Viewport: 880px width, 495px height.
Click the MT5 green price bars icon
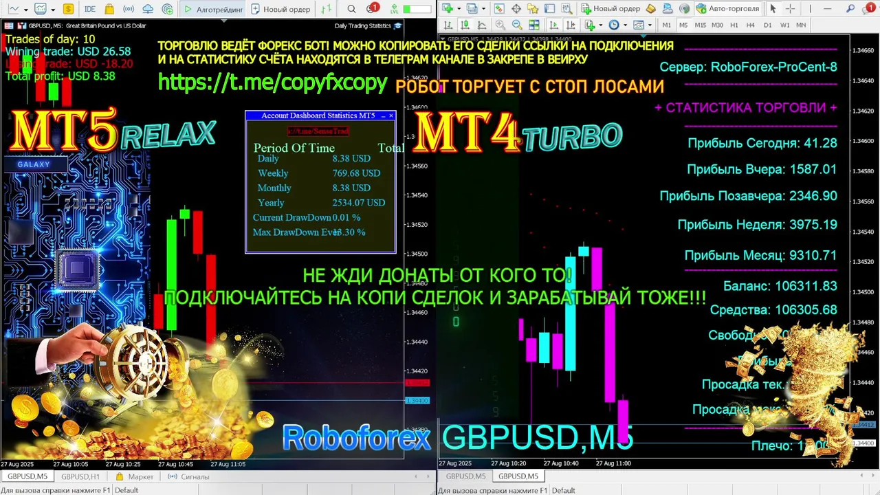(327, 9)
